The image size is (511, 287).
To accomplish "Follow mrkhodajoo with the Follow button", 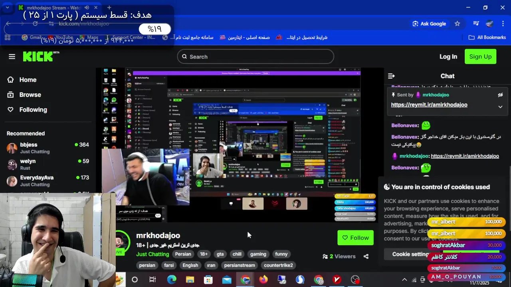I will [x=355, y=238].
